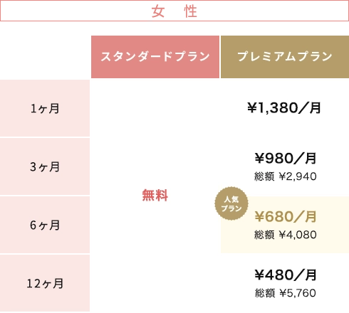Click the red 無料 text
The height and width of the screenshot is (313, 349).
155,196
